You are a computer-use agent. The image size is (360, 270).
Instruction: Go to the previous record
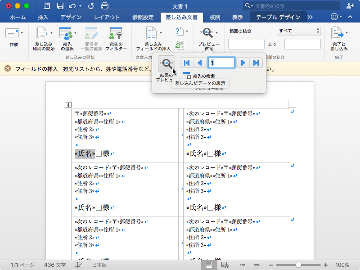[199, 63]
